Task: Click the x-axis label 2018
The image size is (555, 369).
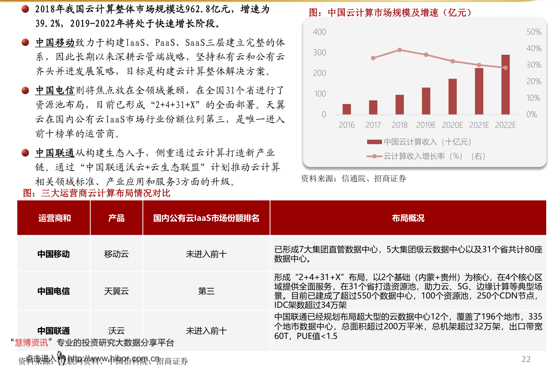Action: coord(400,125)
